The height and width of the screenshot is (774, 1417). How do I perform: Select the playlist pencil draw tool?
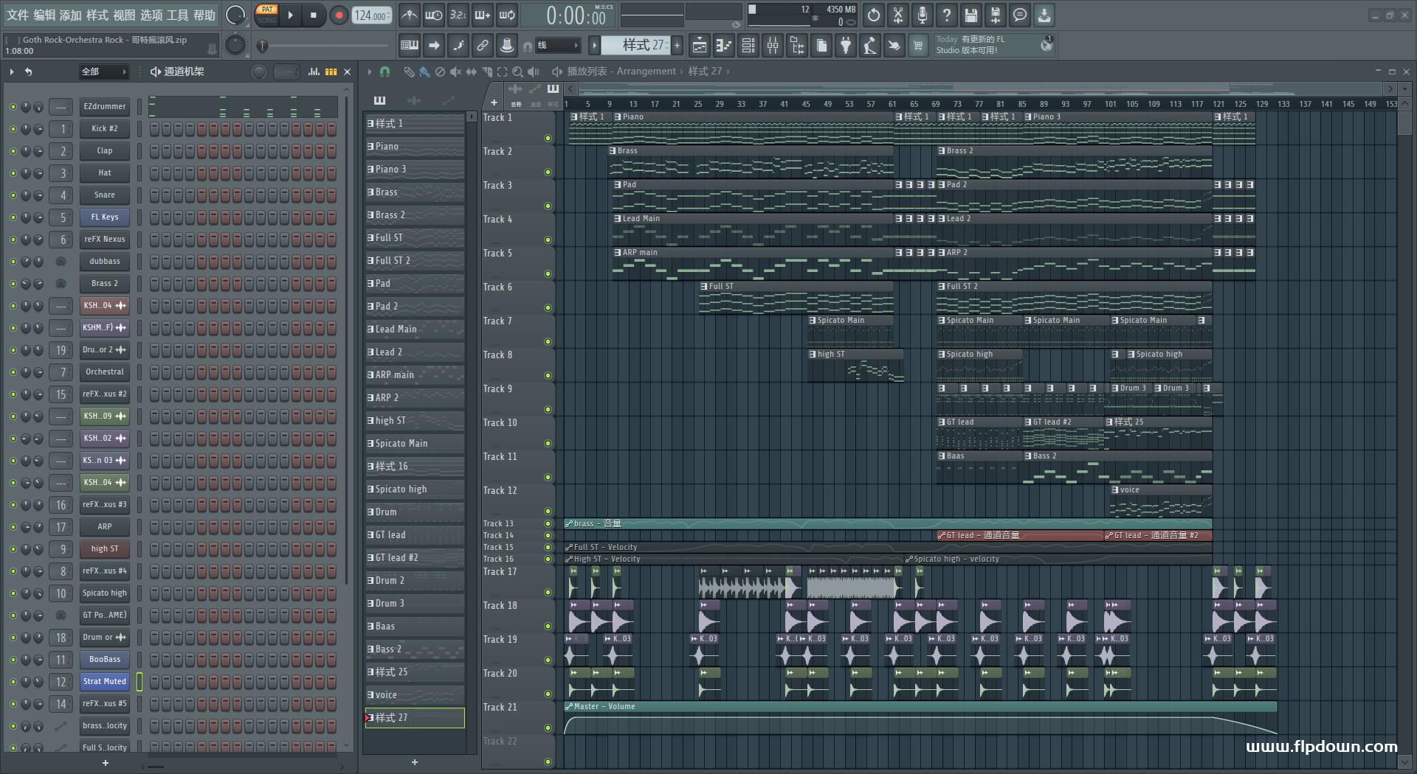[x=409, y=72]
